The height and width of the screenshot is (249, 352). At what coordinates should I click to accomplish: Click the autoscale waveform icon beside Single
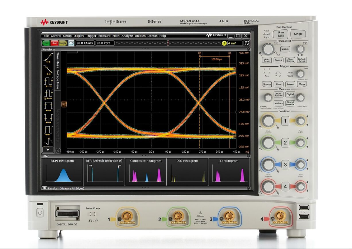click(x=71, y=43)
